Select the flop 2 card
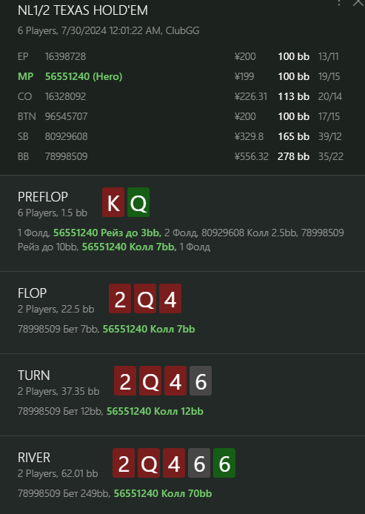Viewport: 365px width, 514px height. pyautogui.click(x=120, y=298)
